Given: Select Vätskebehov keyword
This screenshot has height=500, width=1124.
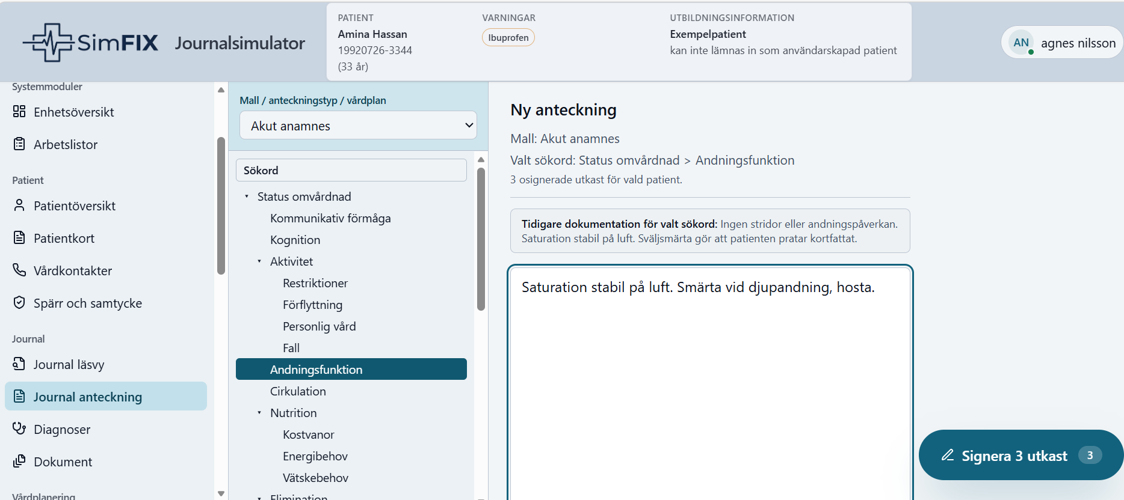Looking at the screenshot, I should pos(315,478).
